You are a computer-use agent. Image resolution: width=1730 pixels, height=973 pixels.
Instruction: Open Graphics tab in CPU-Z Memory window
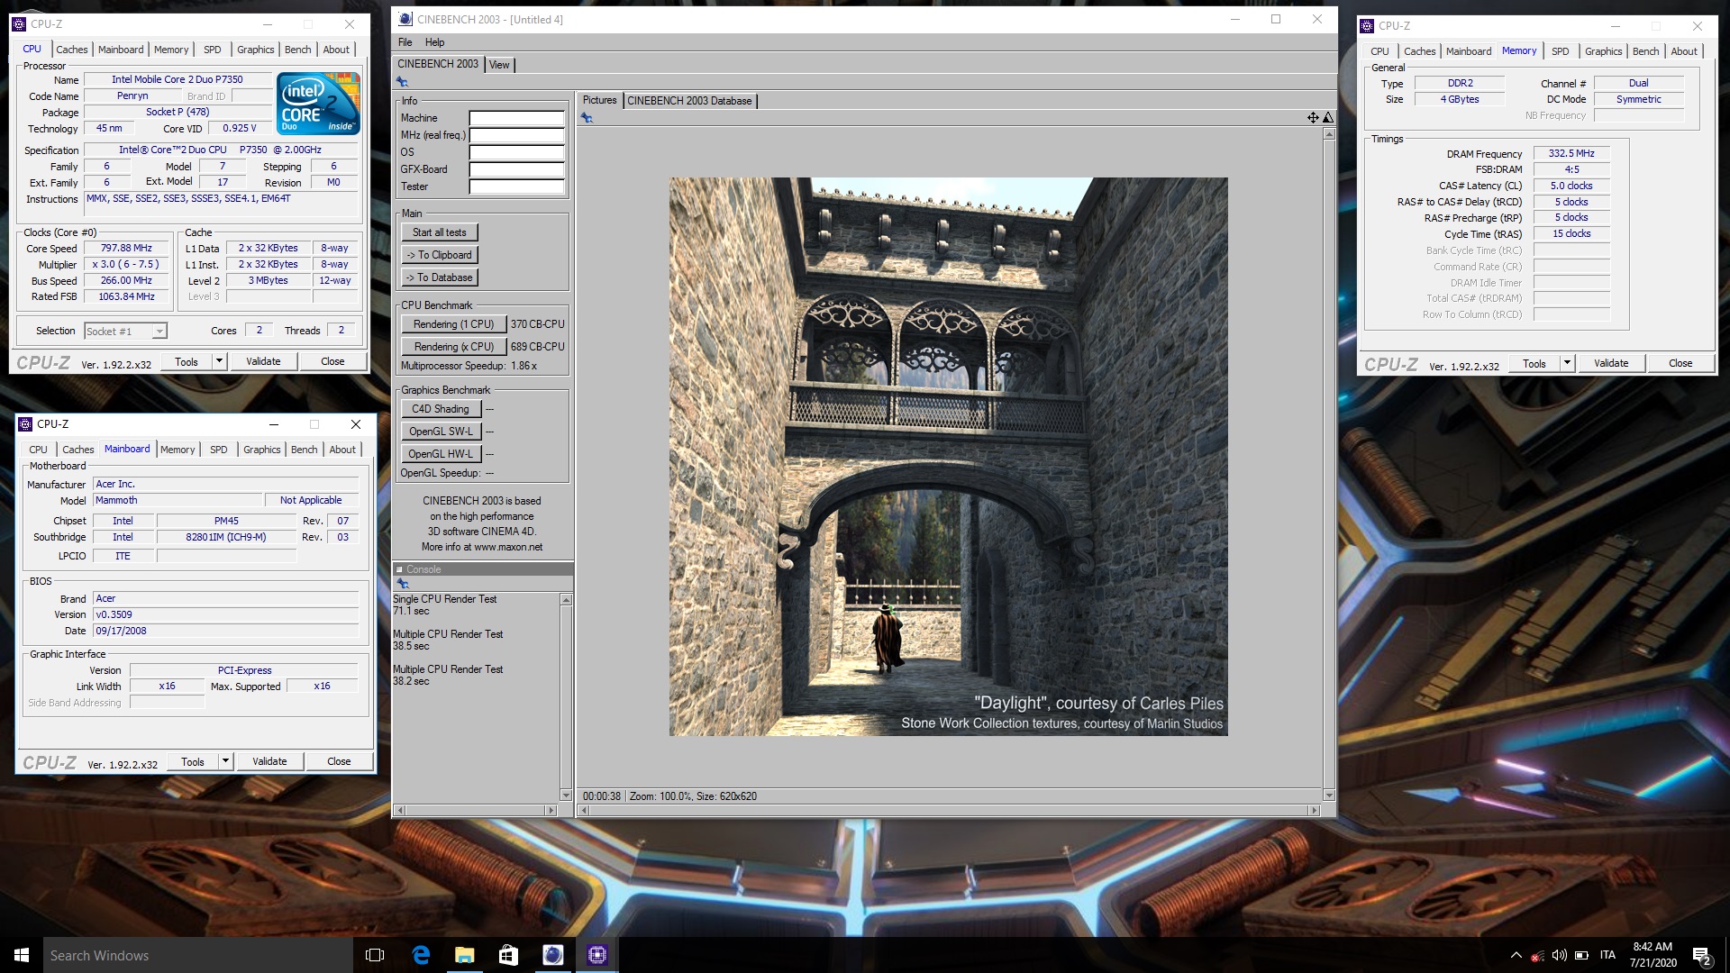pos(1603,51)
